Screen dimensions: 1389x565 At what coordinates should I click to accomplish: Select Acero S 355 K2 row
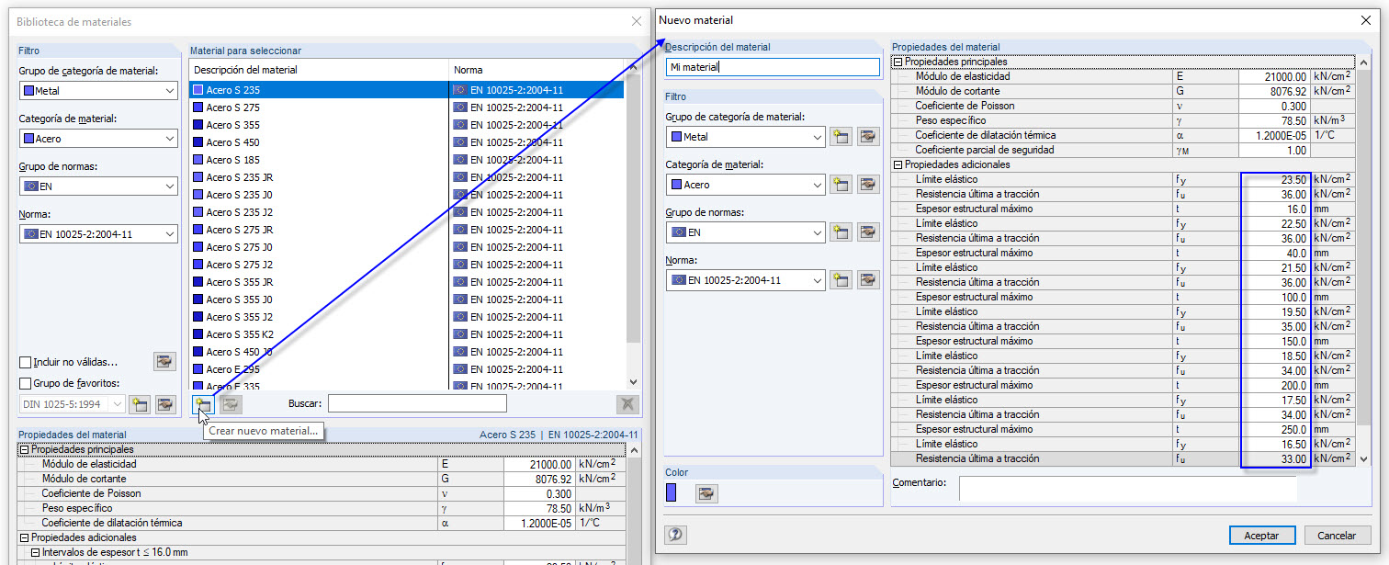click(407, 334)
